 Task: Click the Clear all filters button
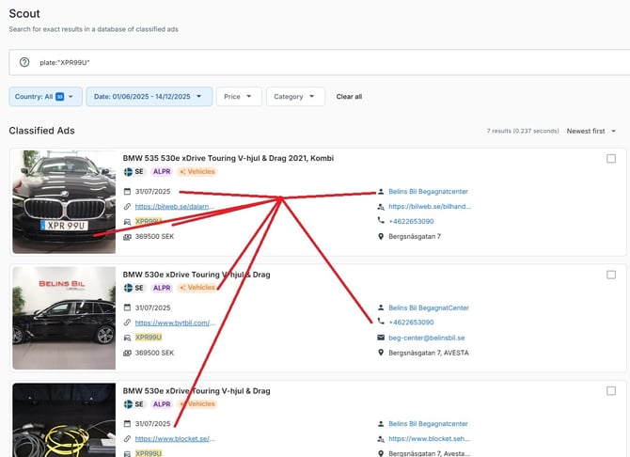coord(349,97)
